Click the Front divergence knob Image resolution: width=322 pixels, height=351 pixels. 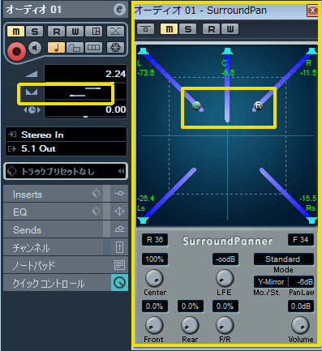(x=154, y=325)
